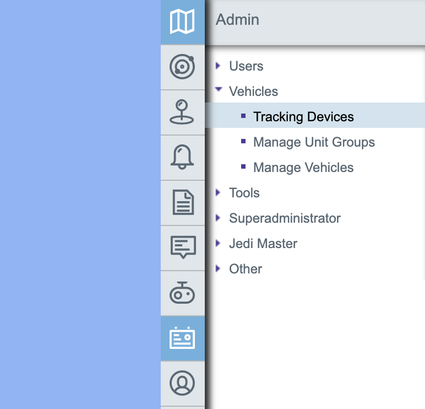
Task: Open the chat message bubble icon
Action: point(182,248)
